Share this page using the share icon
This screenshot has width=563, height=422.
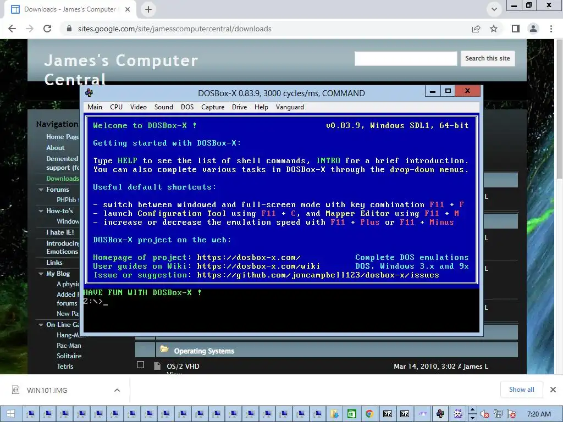point(476,29)
